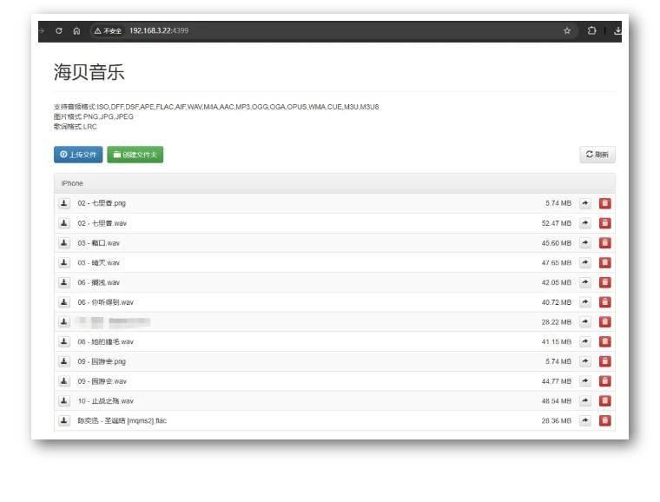Download the 28.36 MB flac file
The height and width of the screenshot is (502, 660).
tap(64, 420)
